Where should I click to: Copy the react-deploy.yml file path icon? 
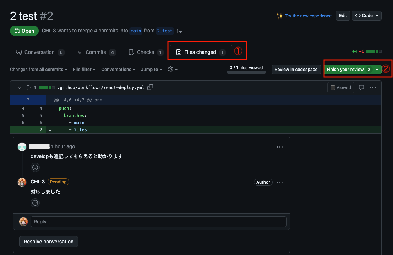150,87
